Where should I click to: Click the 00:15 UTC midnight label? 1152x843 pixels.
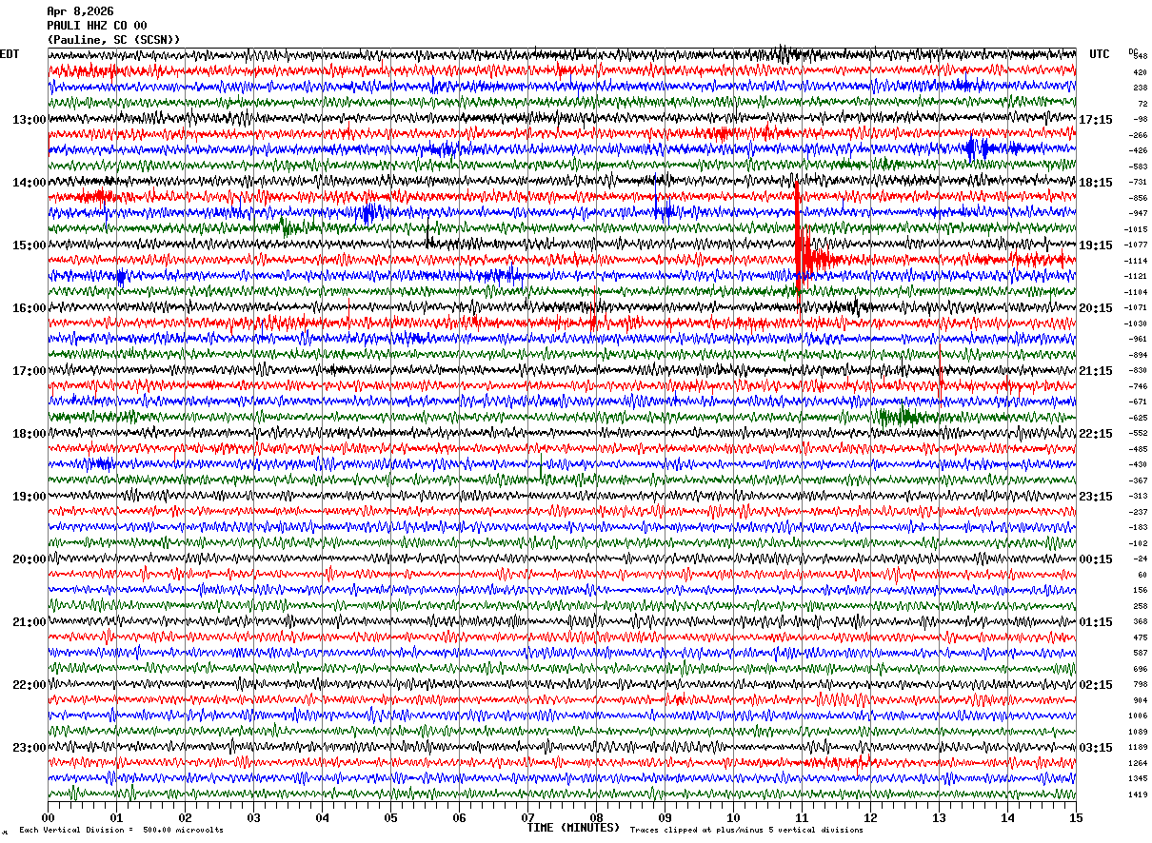[1096, 559]
